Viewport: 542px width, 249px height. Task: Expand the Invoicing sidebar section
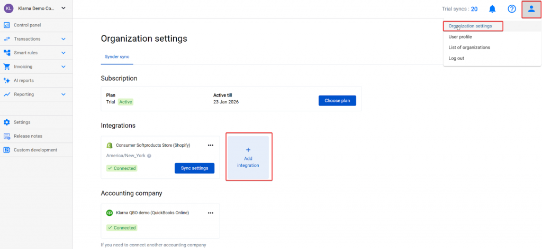64,67
